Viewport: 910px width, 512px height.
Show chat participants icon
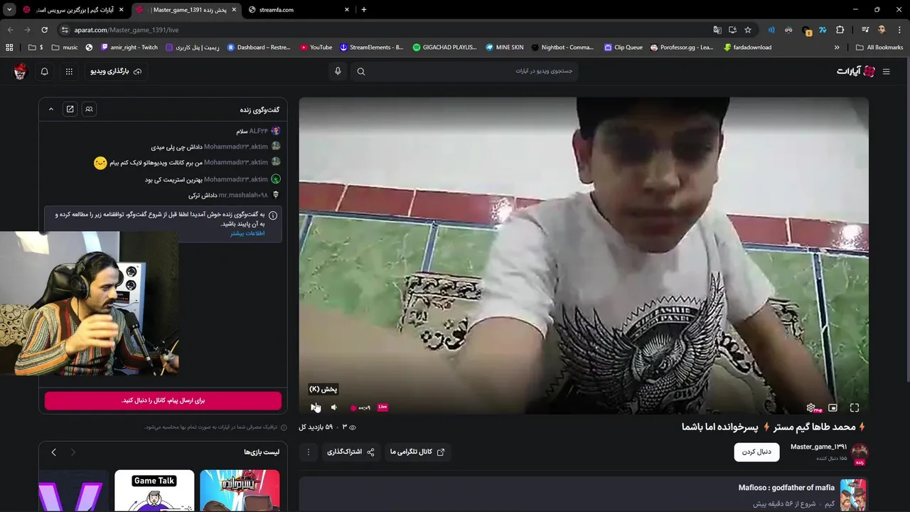tap(89, 109)
